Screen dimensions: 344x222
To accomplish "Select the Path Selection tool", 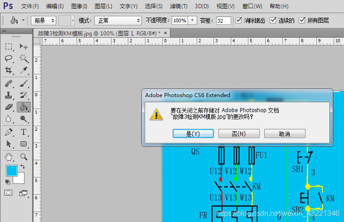I will pos(9,144).
